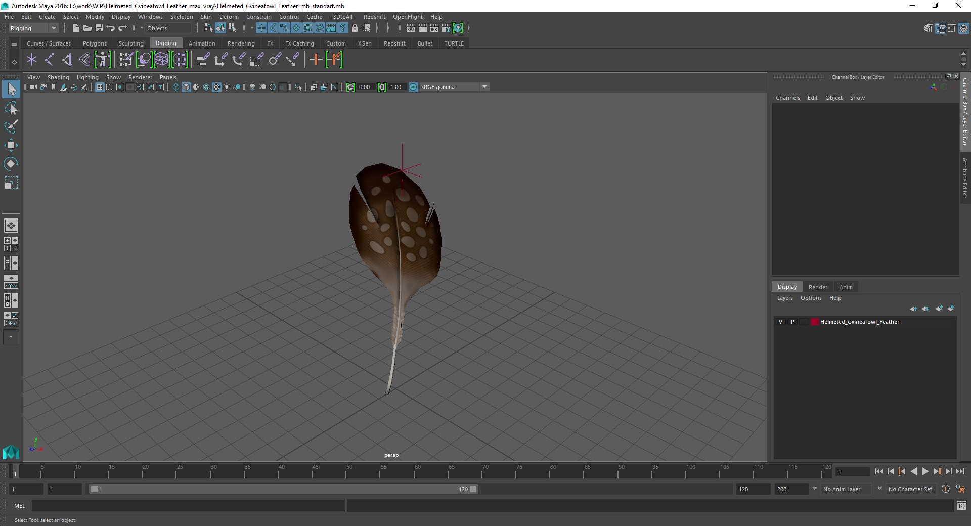Switch command line language MEL label
The height and width of the screenshot is (526, 971).
tap(19, 506)
